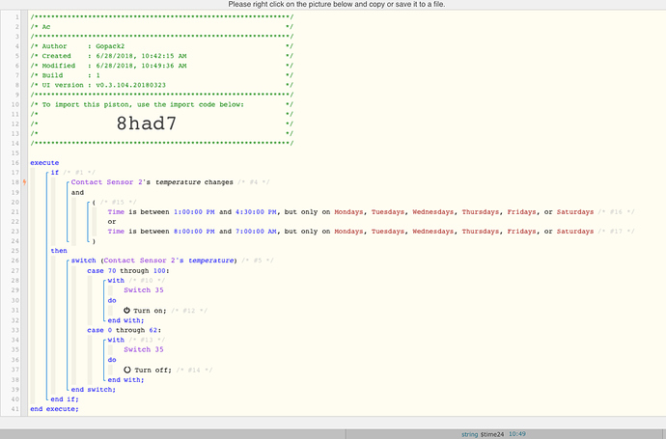Screen dimensions: 666x439
Task: Select 'Contact Sensor 2' in the temperature changes condition
Action: click(x=106, y=182)
